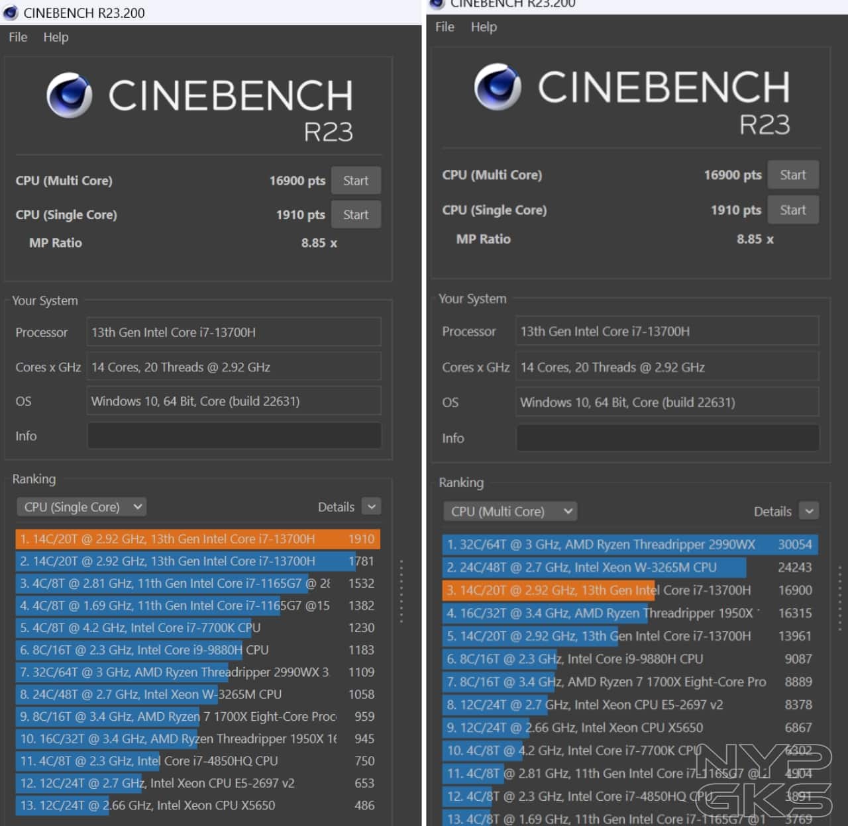
Task: Click the 1910 pts single core score in left window
Action: point(300,214)
